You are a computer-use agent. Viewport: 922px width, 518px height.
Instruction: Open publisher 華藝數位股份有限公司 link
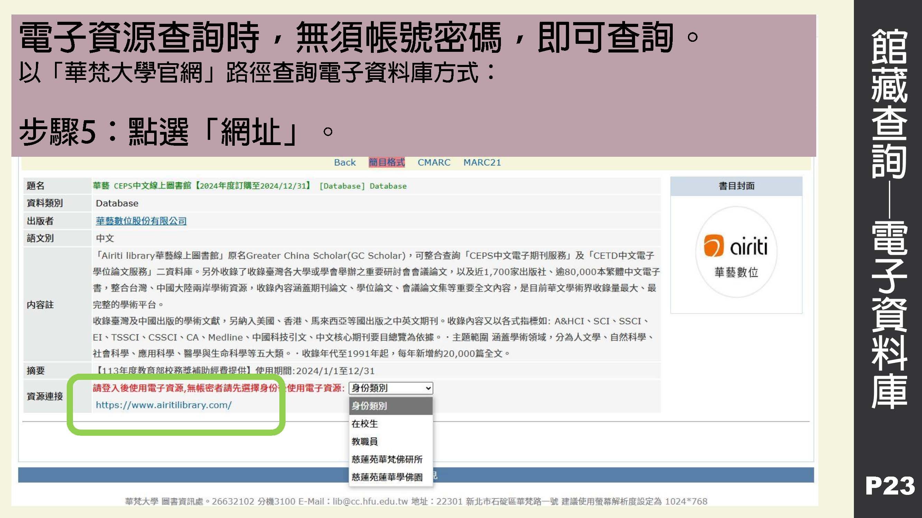[141, 221]
